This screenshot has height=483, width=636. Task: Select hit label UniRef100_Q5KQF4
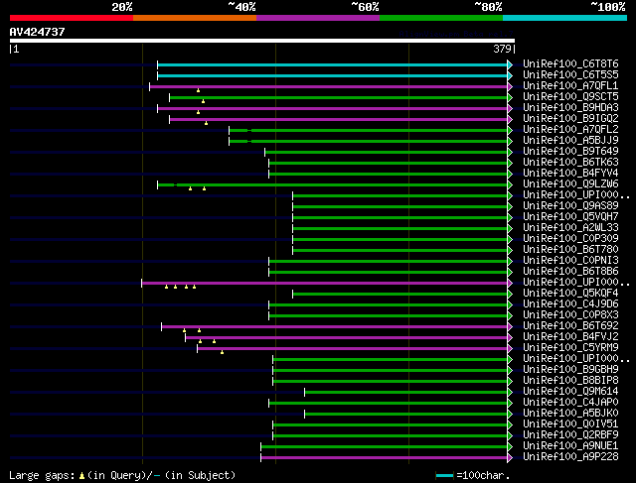570,294
